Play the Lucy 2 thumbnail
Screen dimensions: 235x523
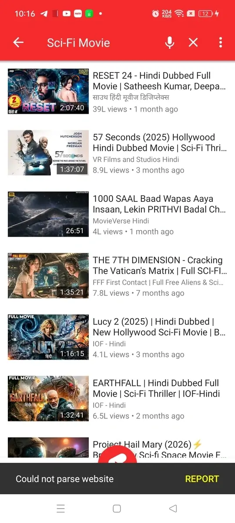[48, 337]
